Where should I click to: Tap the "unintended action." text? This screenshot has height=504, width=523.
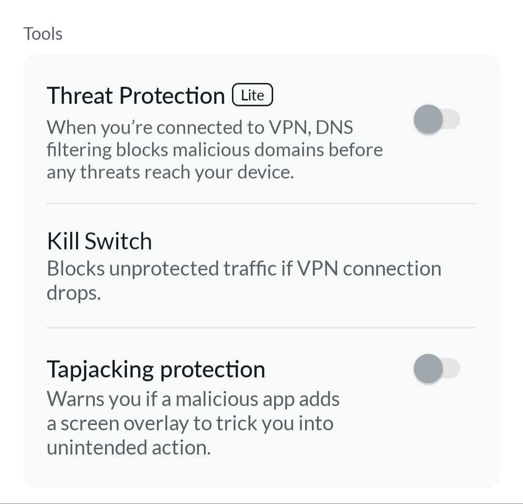pos(128,447)
